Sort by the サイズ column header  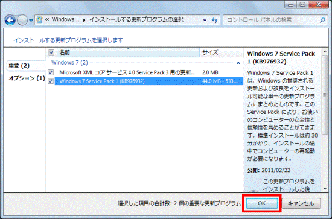[x=222, y=52]
